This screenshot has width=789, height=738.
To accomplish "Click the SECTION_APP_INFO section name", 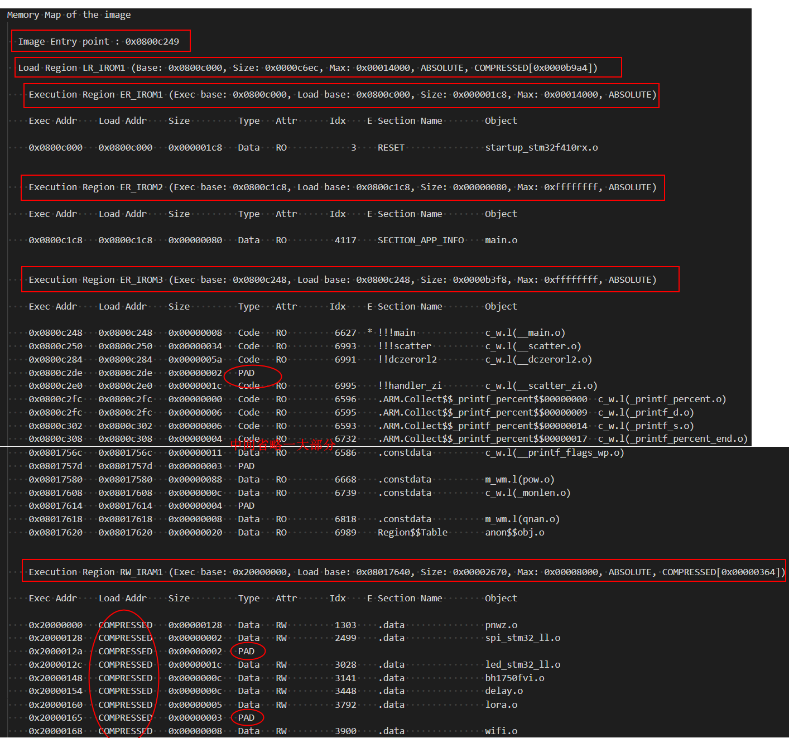I will pos(421,240).
